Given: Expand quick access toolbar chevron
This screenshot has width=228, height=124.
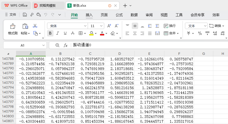Looking at the screenshot, I should coord(60,15).
